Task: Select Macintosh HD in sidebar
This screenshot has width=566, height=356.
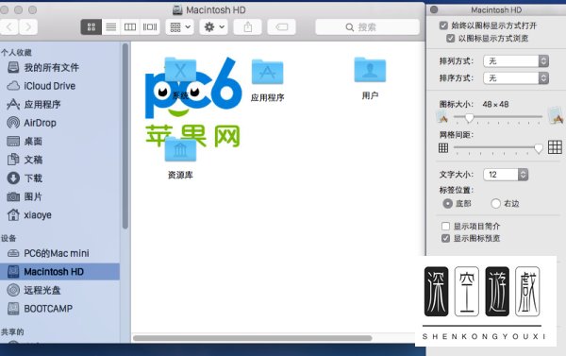Action: (x=60, y=271)
